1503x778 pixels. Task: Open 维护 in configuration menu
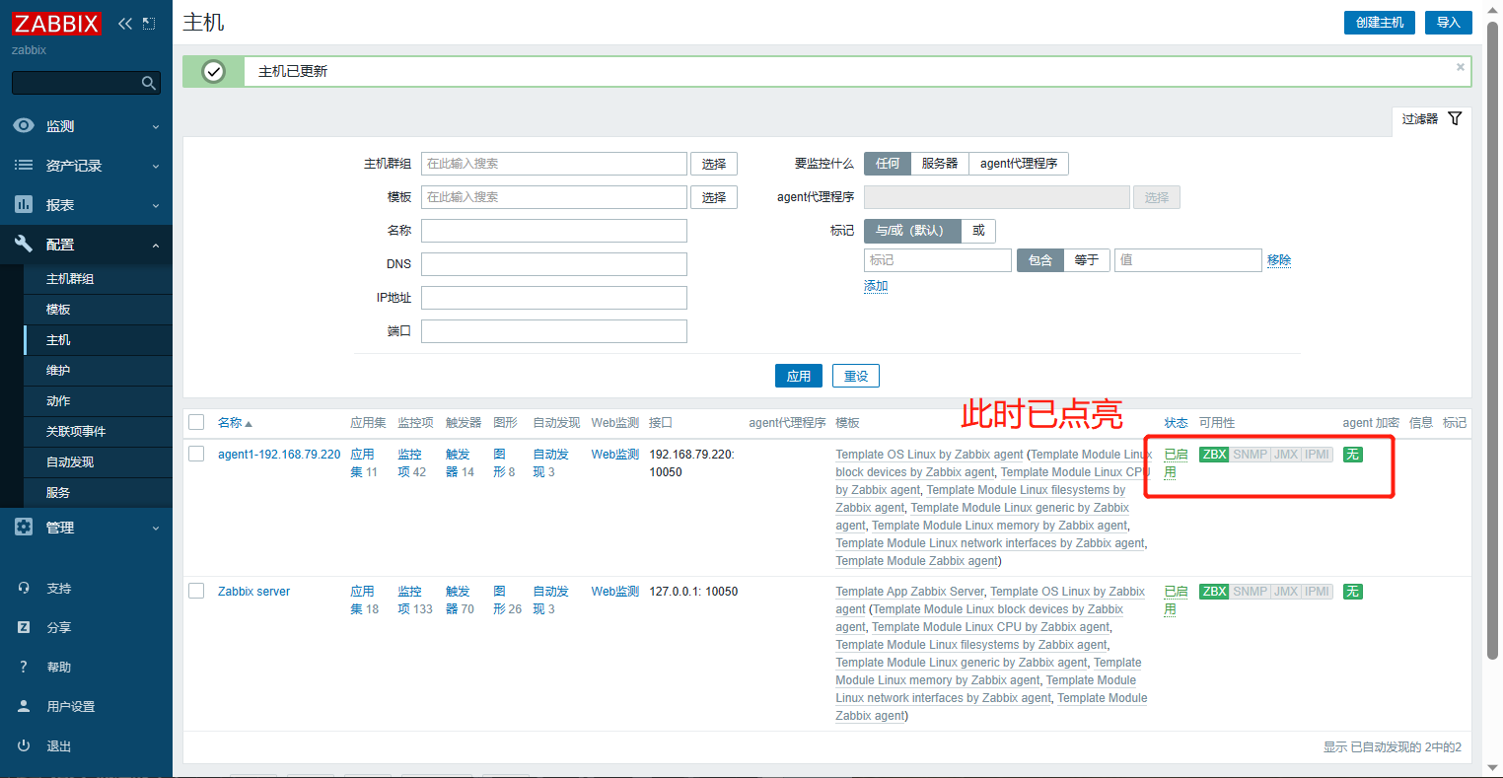pos(99,371)
